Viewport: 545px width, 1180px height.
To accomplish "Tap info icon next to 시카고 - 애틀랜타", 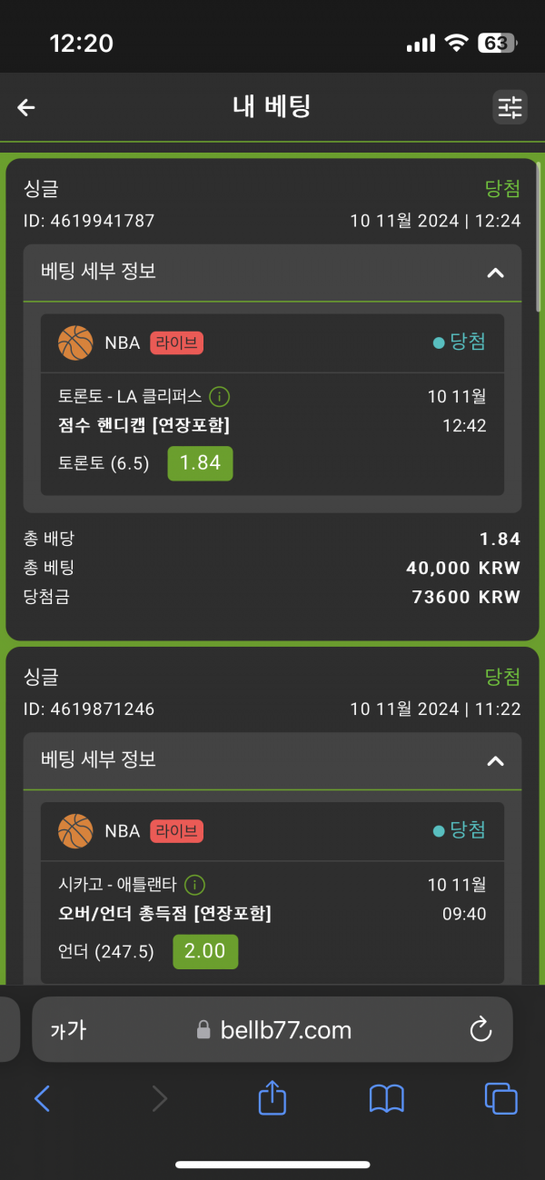I will [194, 885].
